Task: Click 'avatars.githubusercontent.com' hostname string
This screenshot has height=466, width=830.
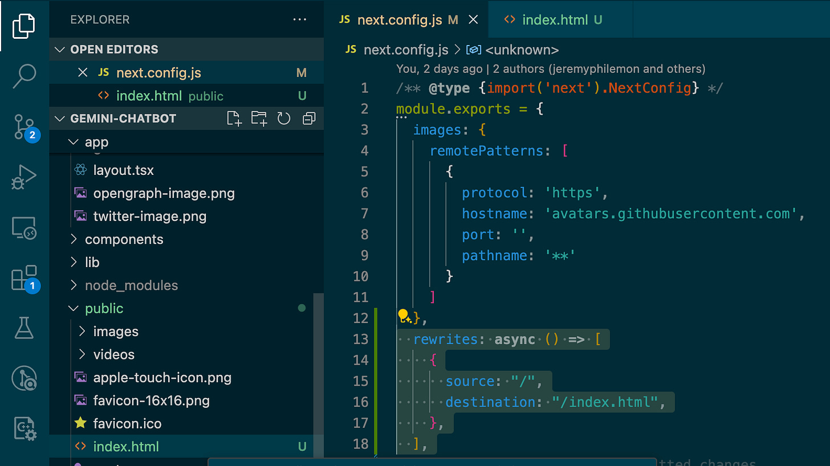Action: (671, 214)
